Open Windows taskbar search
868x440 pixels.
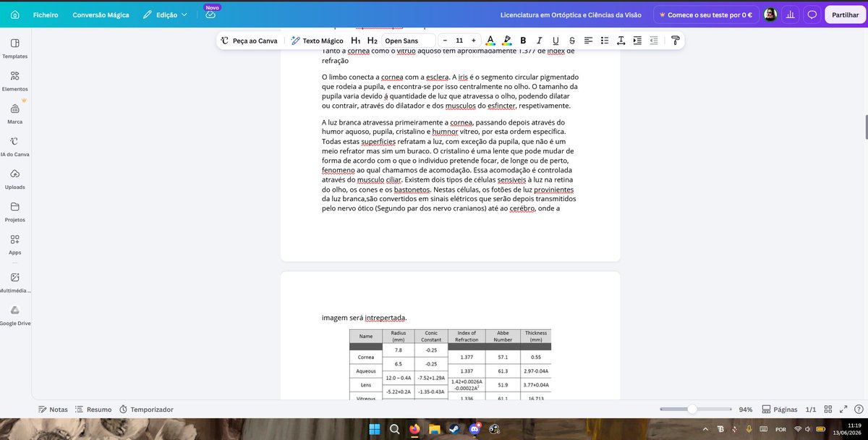click(x=395, y=429)
